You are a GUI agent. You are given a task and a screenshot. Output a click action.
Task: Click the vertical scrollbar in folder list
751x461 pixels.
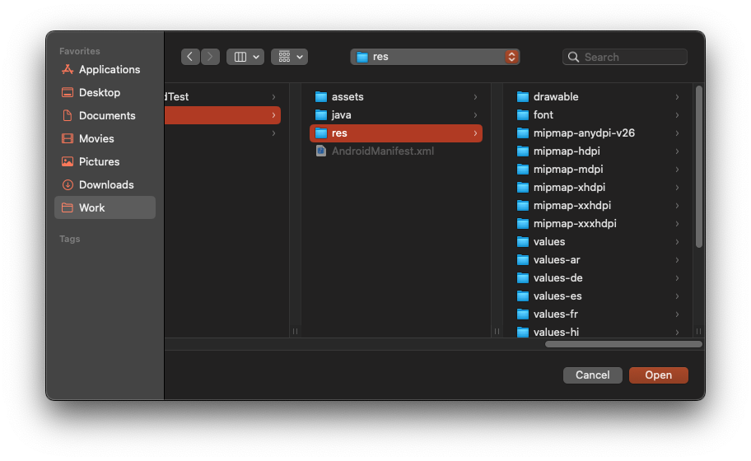(699, 167)
